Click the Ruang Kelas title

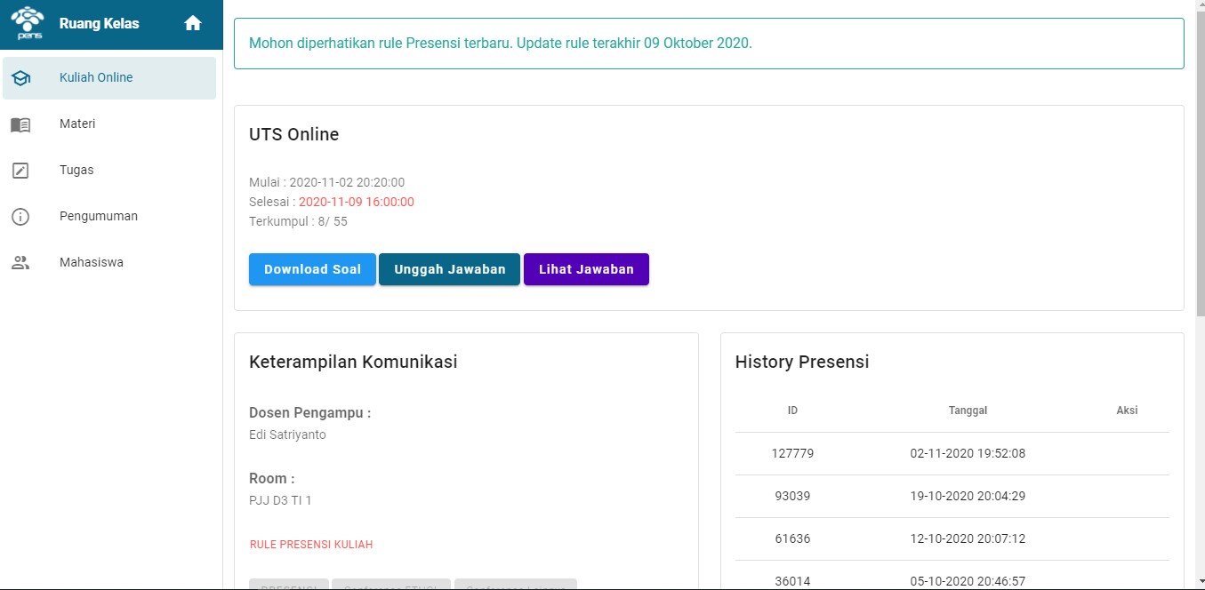tap(100, 24)
